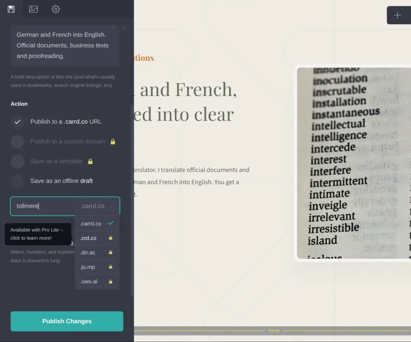This screenshot has width=411, height=342.
Task: Click the side panel's vertical scrollbar
Action: (x=132, y=200)
